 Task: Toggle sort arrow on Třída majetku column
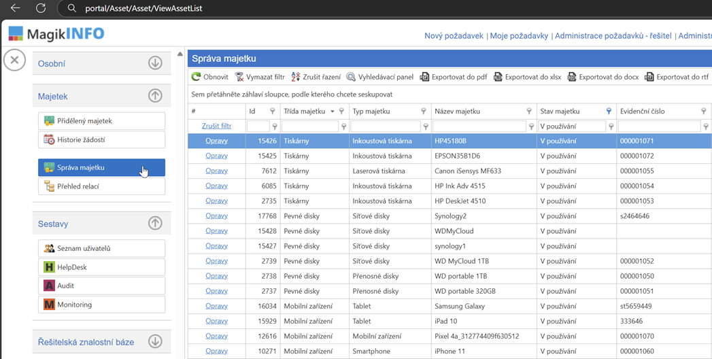click(x=333, y=112)
